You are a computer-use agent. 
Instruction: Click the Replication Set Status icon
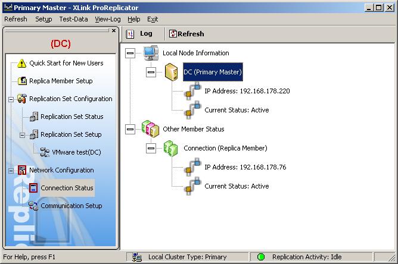[x=34, y=117]
